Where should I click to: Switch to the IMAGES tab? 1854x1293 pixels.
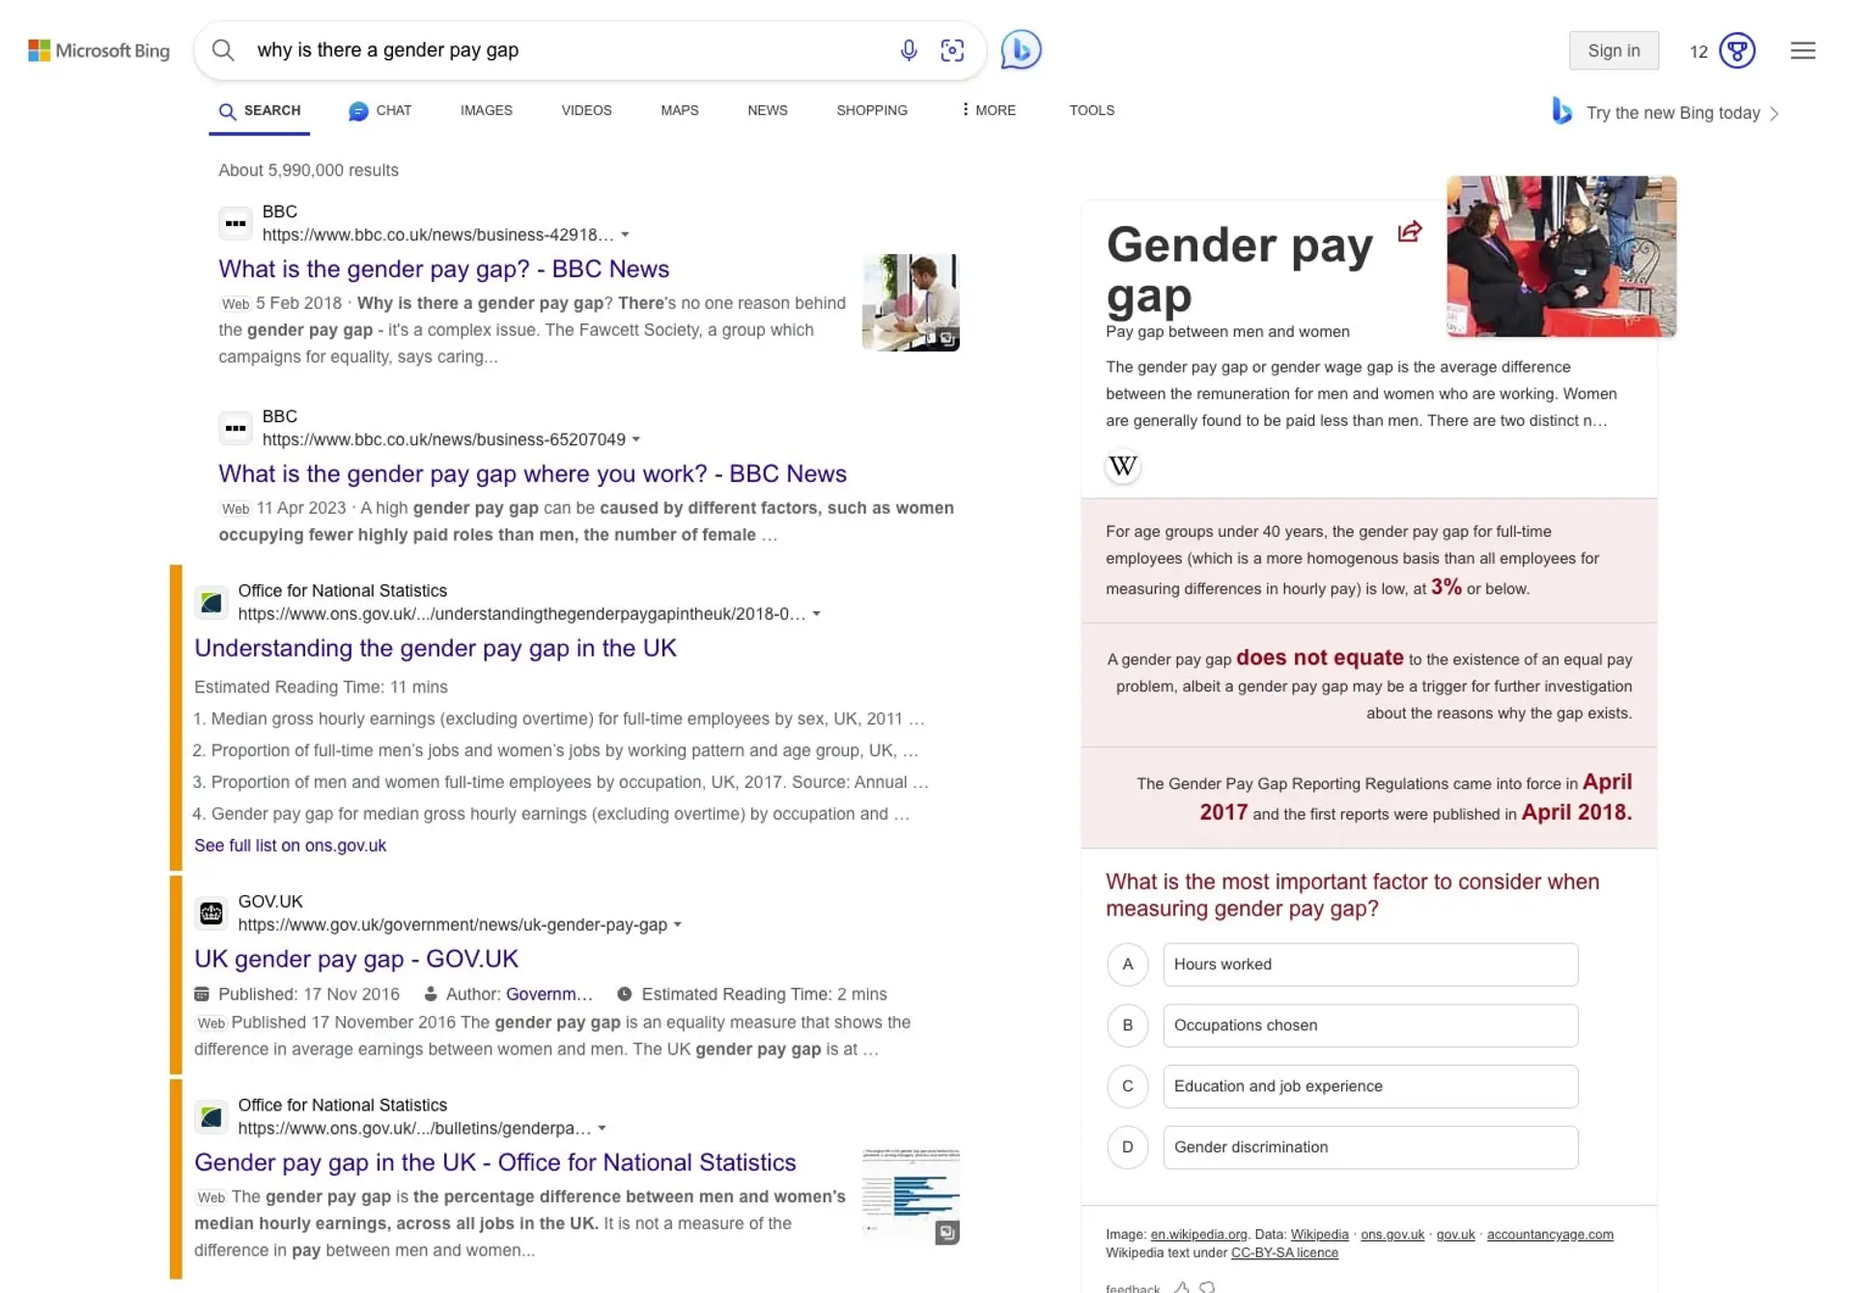tap(486, 110)
